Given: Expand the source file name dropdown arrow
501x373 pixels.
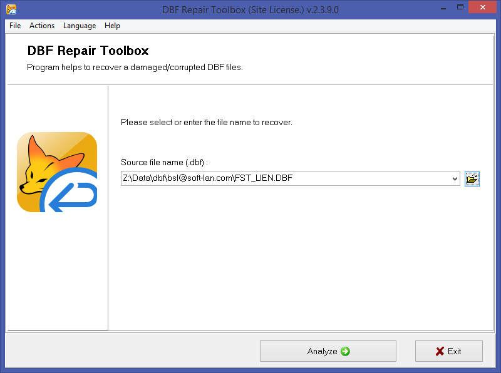Looking at the screenshot, I should pyautogui.click(x=455, y=178).
